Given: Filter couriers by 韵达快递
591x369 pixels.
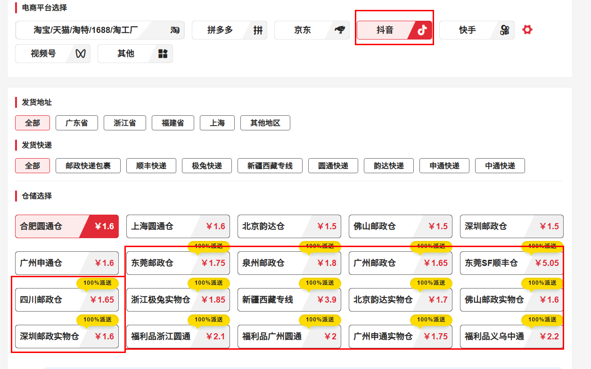Looking at the screenshot, I should (x=389, y=166).
